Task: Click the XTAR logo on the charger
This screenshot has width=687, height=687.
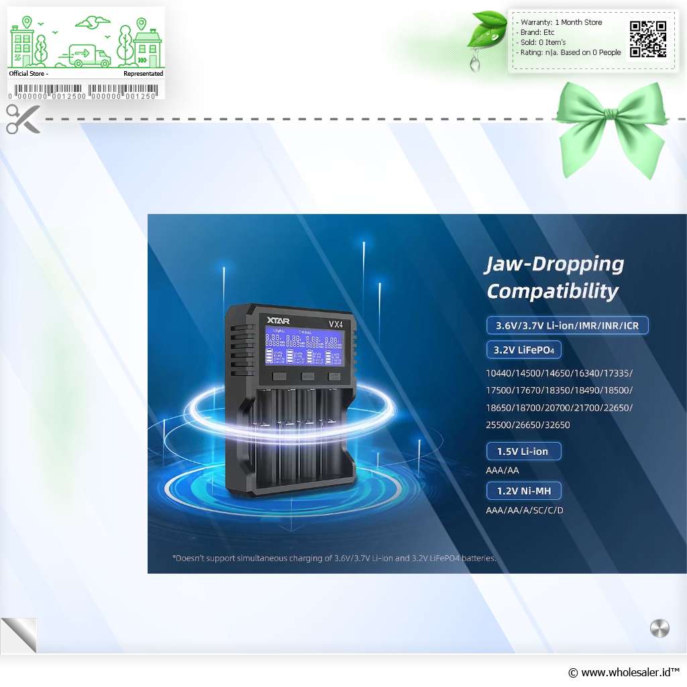Action: (278, 321)
